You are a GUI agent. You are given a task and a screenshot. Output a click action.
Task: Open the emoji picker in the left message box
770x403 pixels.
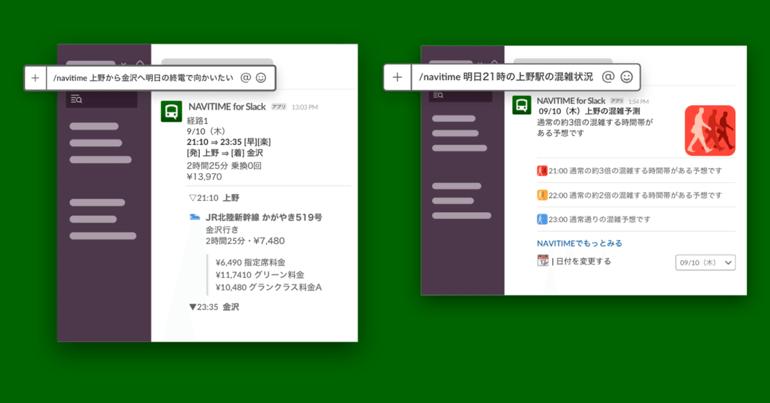262,78
